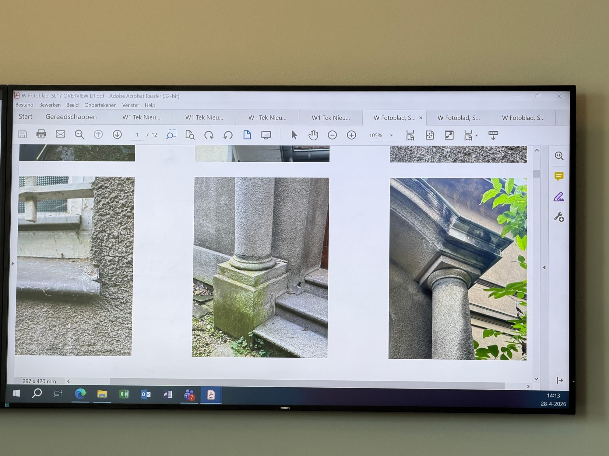
Task: Click the page number input field
Action: (137, 135)
